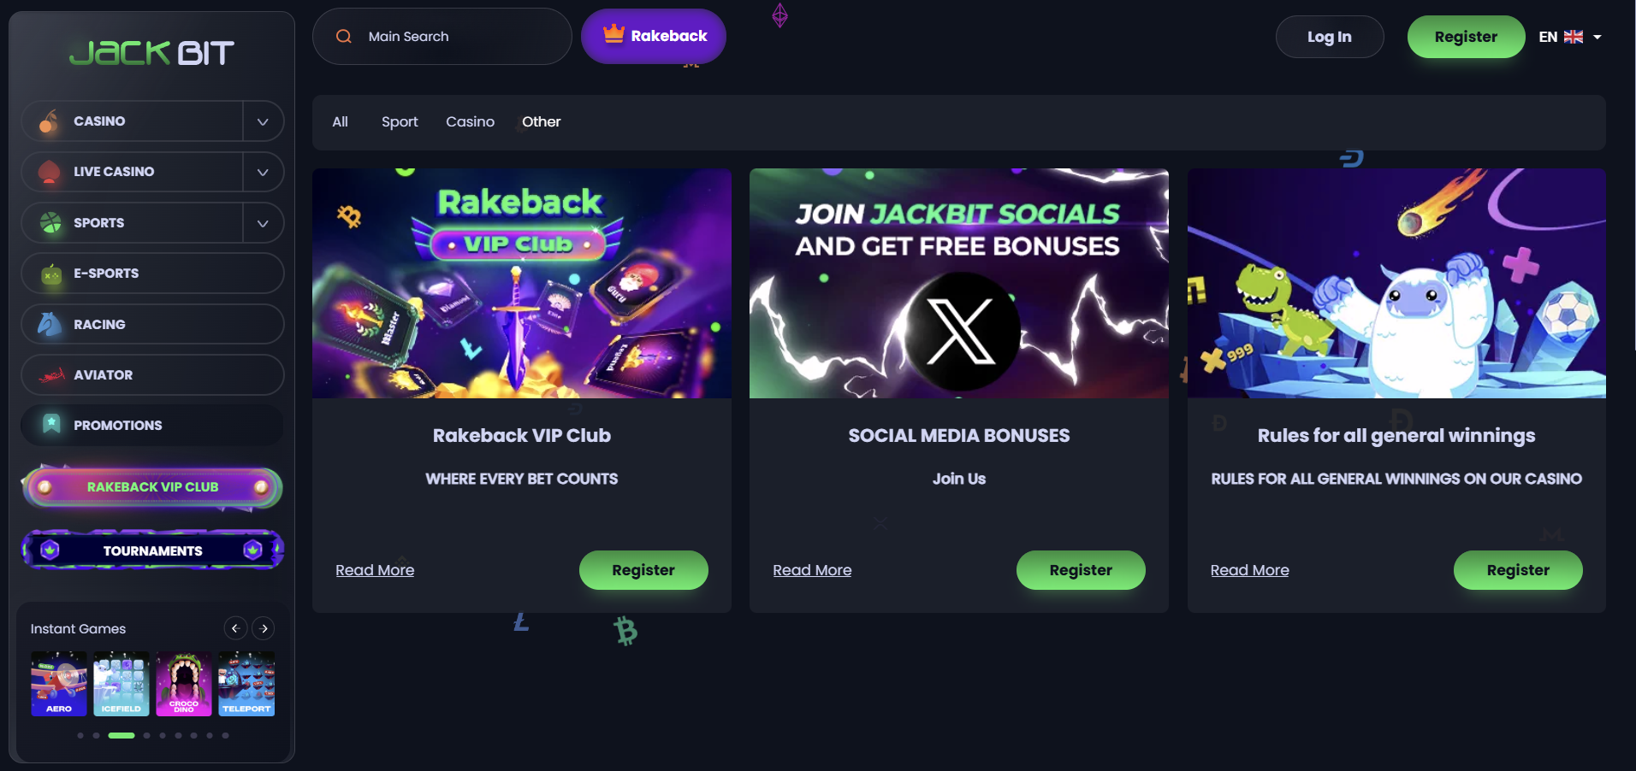Select the Casino promotions tab
Image resolution: width=1636 pixels, height=771 pixels.
click(x=470, y=122)
